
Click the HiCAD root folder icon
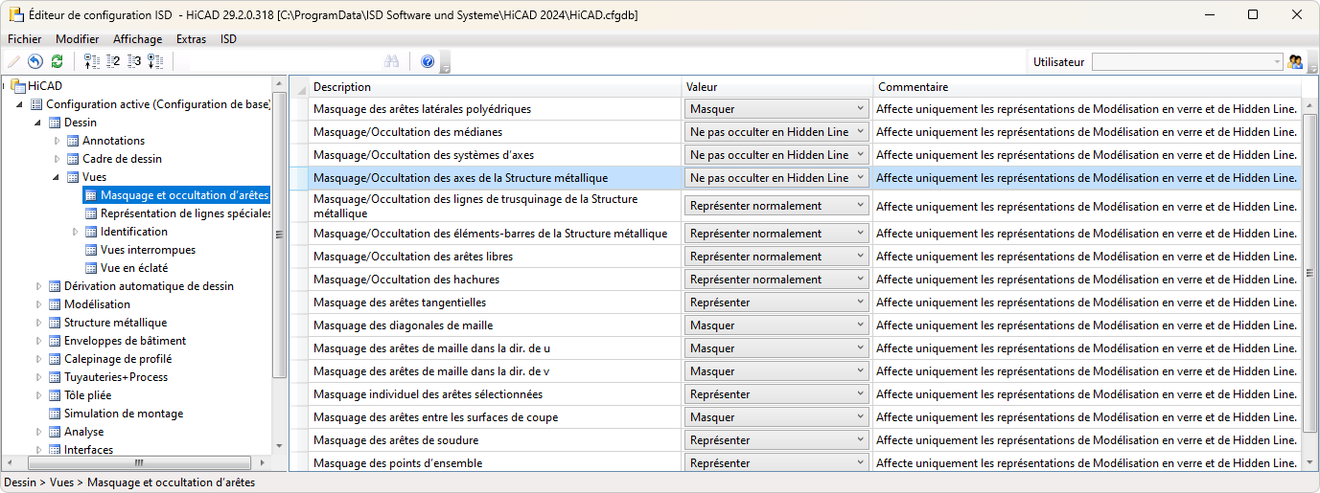(x=18, y=85)
